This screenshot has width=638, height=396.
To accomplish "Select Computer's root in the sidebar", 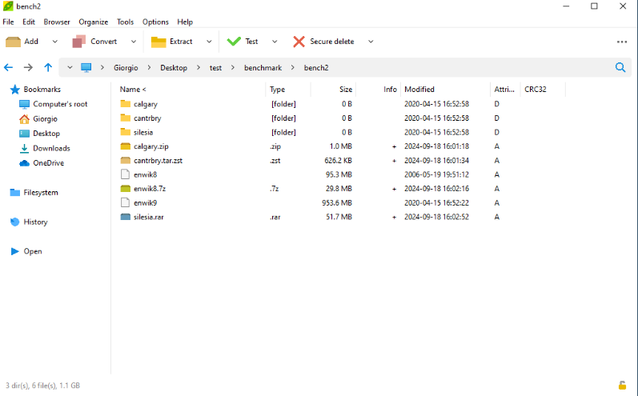I will pos(60,104).
